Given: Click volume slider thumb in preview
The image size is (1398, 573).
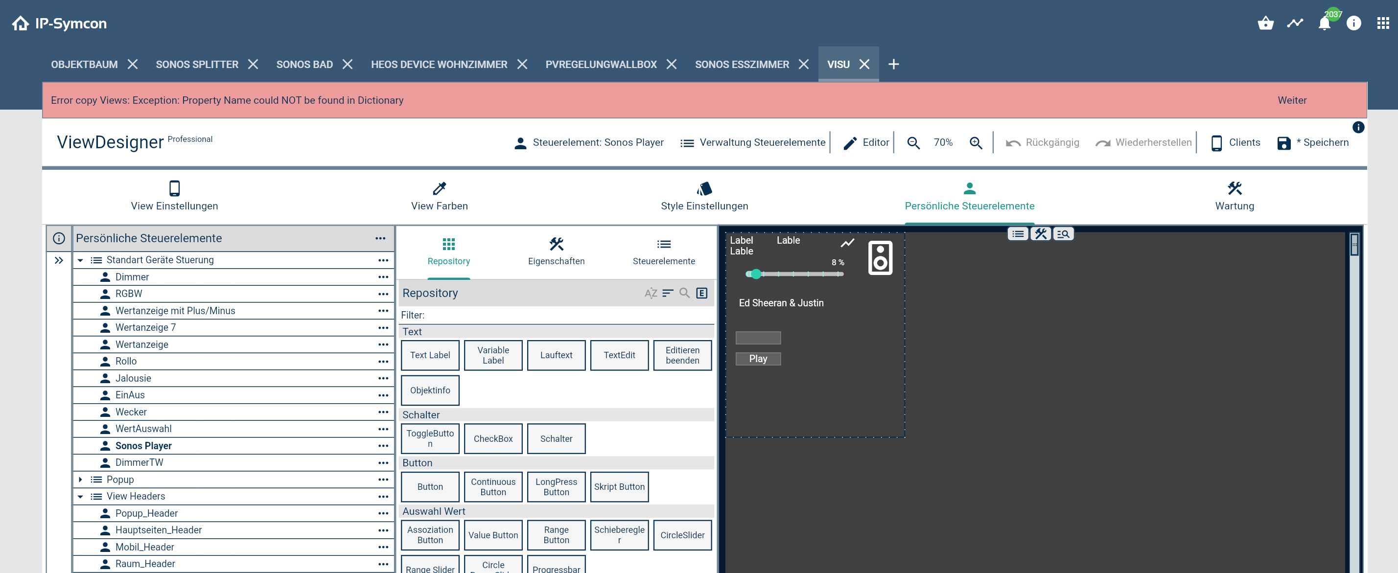Looking at the screenshot, I should point(755,274).
